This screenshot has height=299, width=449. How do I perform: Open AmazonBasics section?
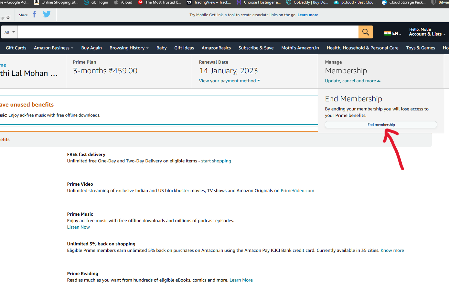[216, 48]
